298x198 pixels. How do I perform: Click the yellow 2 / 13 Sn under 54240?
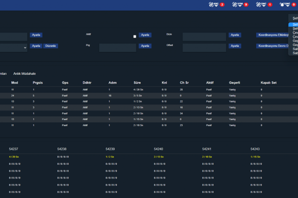pyautogui.click(x=159, y=157)
